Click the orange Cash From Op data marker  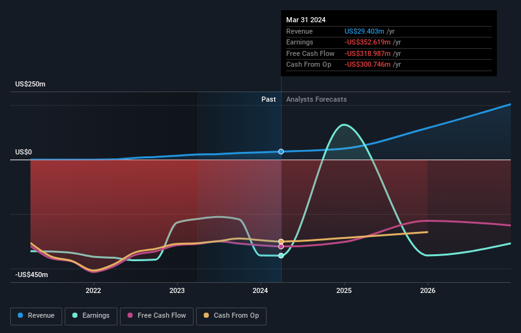coord(281,241)
